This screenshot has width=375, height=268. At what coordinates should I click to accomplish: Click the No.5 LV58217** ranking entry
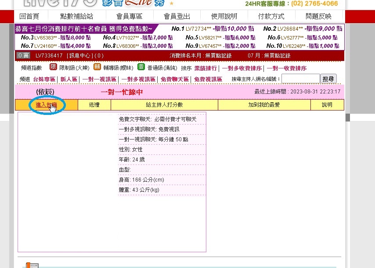pos(220,38)
